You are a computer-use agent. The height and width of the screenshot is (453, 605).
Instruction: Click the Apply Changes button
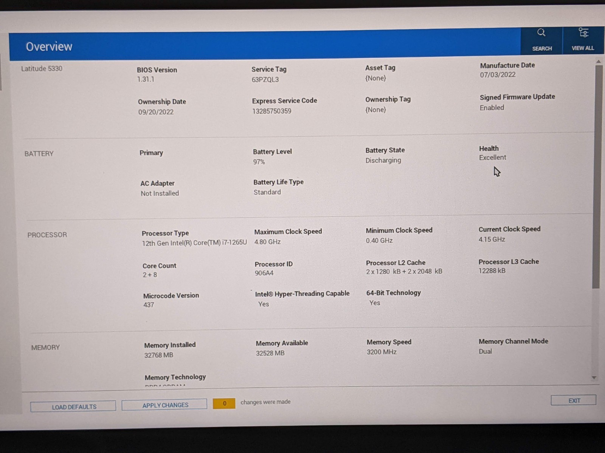(x=165, y=405)
